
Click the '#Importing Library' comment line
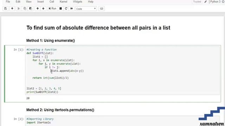(x=40, y=119)
